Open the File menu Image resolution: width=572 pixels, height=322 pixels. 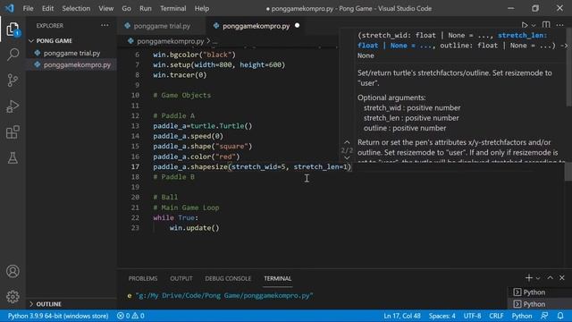[28, 8]
